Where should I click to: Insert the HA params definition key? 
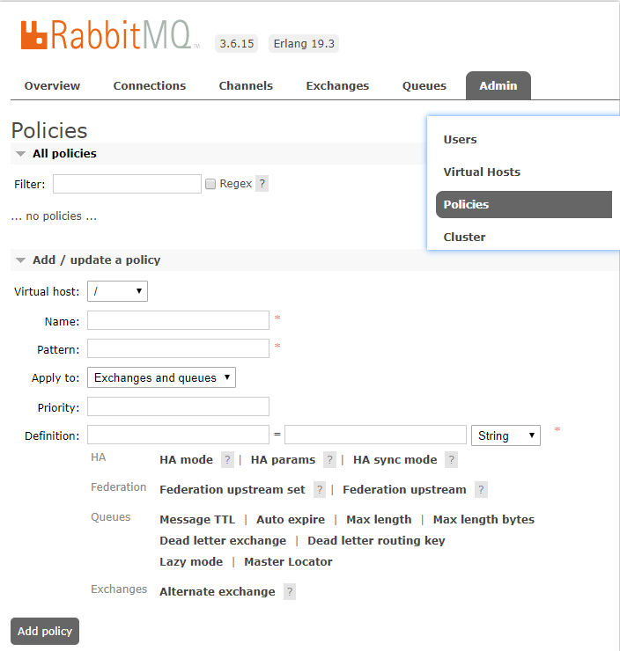tap(283, 459)
